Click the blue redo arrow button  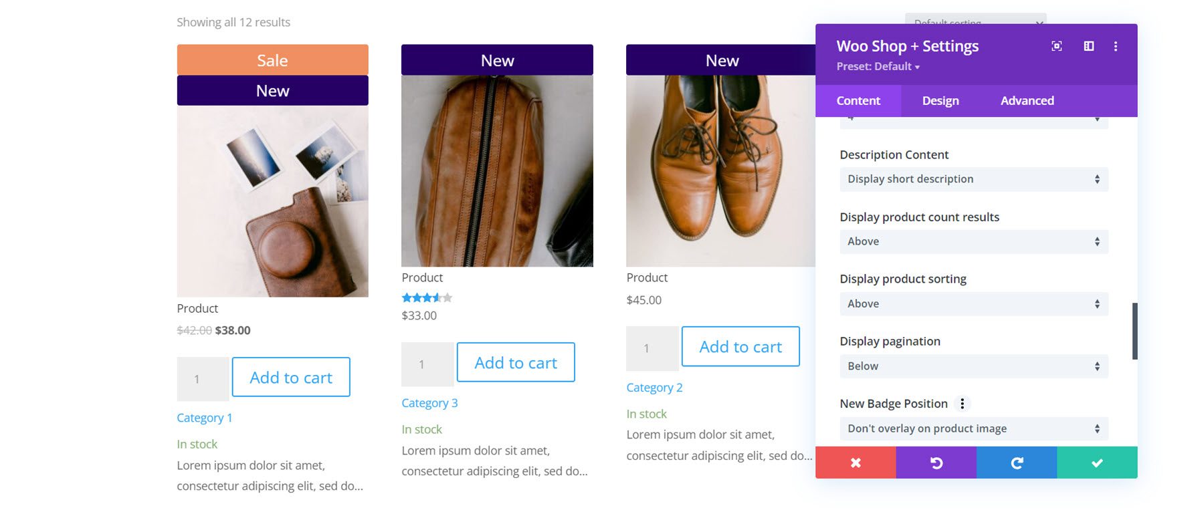(x=1017, y=463)
